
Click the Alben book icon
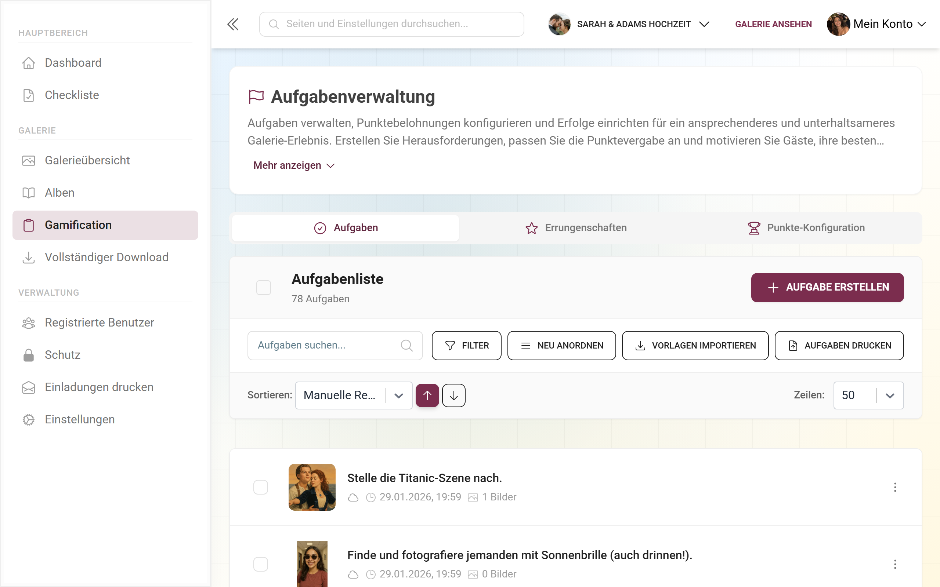click(x=28, y=193)
